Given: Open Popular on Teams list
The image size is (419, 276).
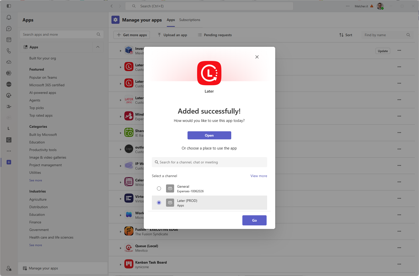Looking at the screenshot, I should 43,77.
